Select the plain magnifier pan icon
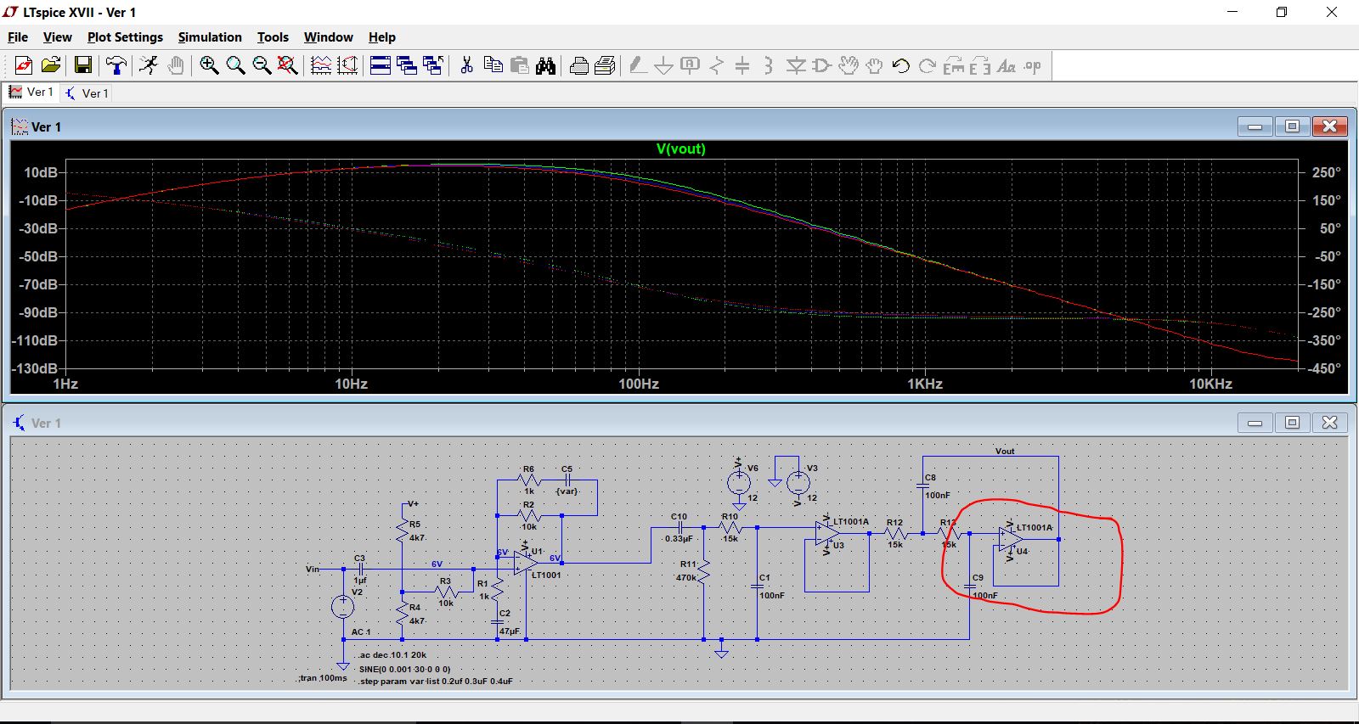The width and height of the screenshot is (1359, 724). point(235,65)
